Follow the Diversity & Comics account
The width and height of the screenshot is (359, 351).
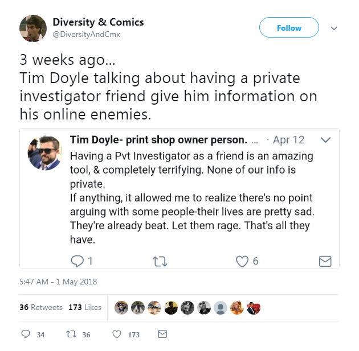click(x=289, y=27)
